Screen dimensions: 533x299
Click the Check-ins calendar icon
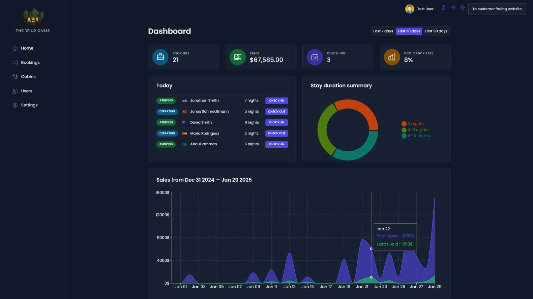click(315, 57)
